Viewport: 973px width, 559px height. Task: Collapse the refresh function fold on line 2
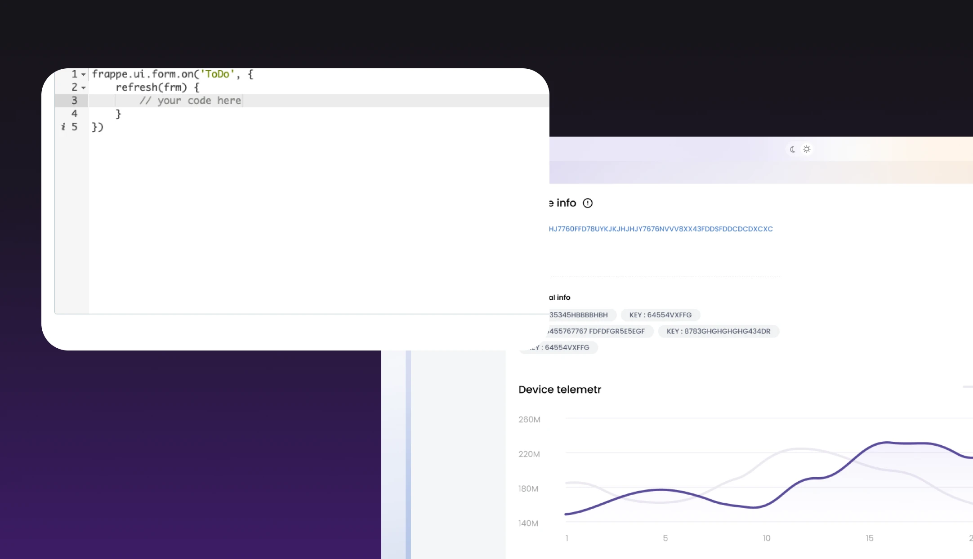(x=83, y=88)
